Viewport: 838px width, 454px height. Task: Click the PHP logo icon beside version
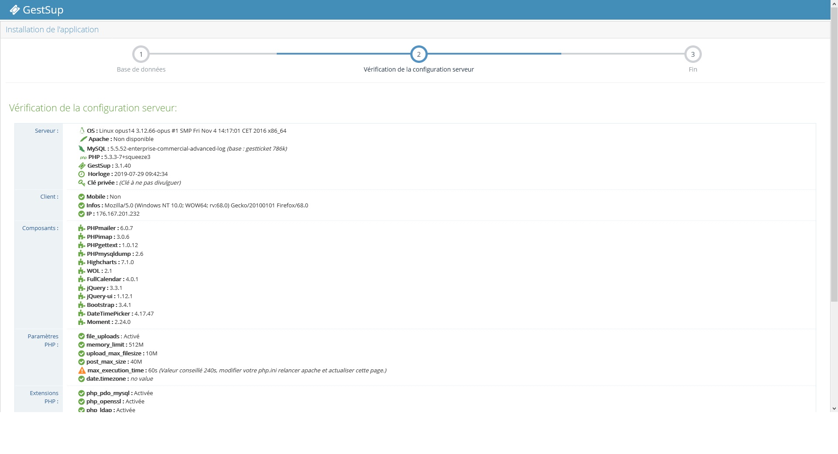83,157
